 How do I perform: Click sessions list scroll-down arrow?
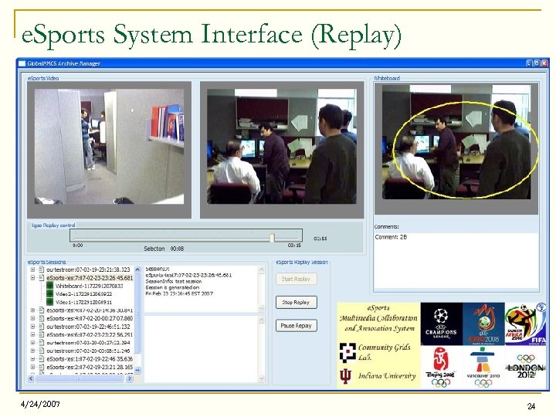[x=138, y=370]
